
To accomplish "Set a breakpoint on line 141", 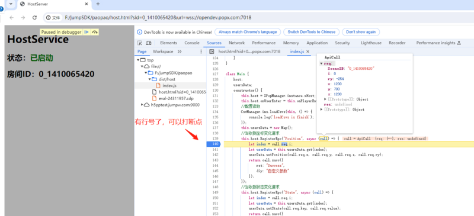I will [214, 150].
